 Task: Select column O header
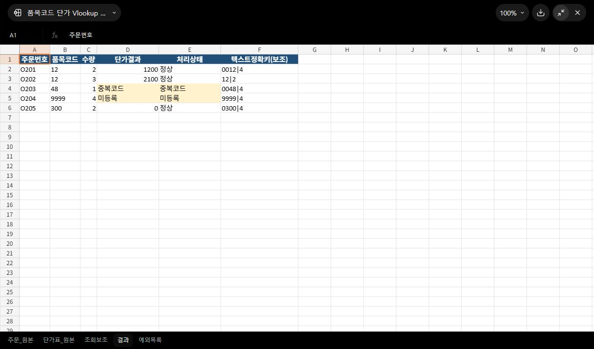click(x=576, y=49)
